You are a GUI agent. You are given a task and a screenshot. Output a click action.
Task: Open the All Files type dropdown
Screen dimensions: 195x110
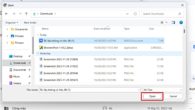[163, 90]
